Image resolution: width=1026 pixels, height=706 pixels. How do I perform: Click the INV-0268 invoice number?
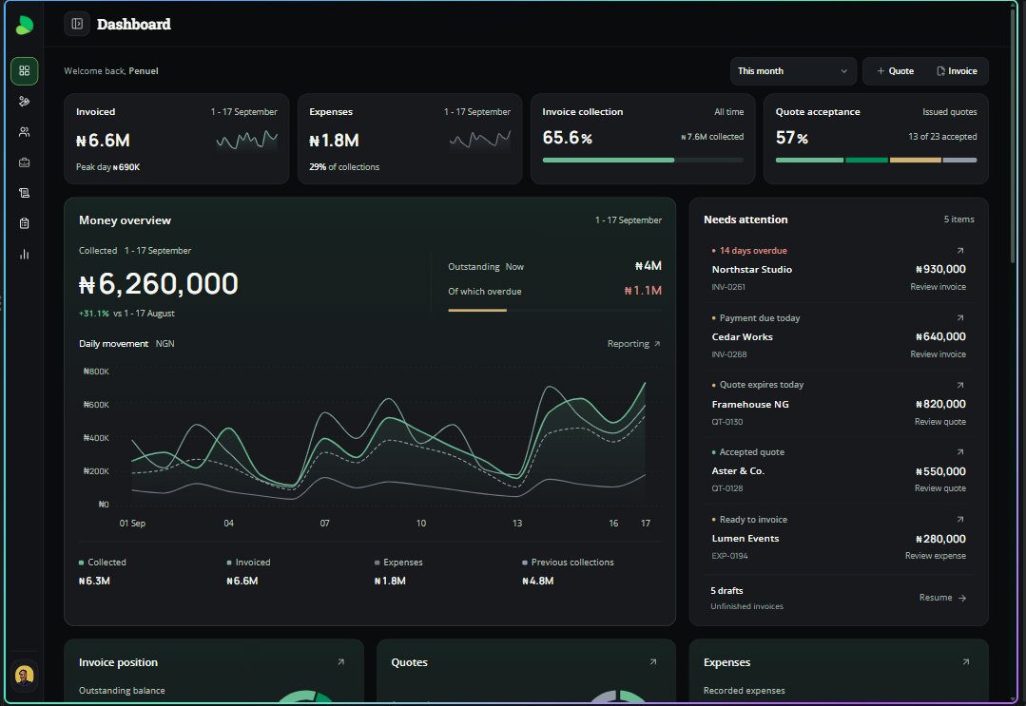[729, 354]
